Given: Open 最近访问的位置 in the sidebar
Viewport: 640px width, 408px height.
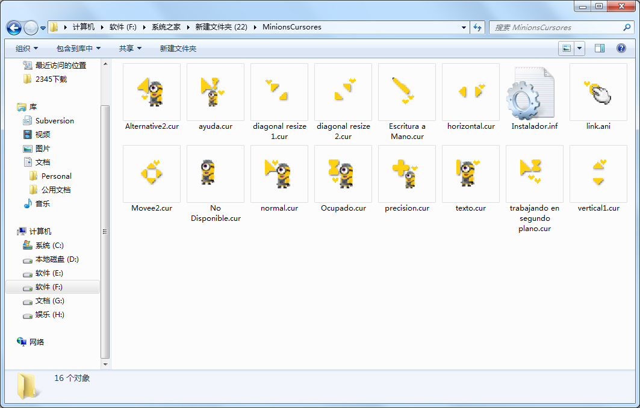Looking at the screenshot, I should point(55,65).
